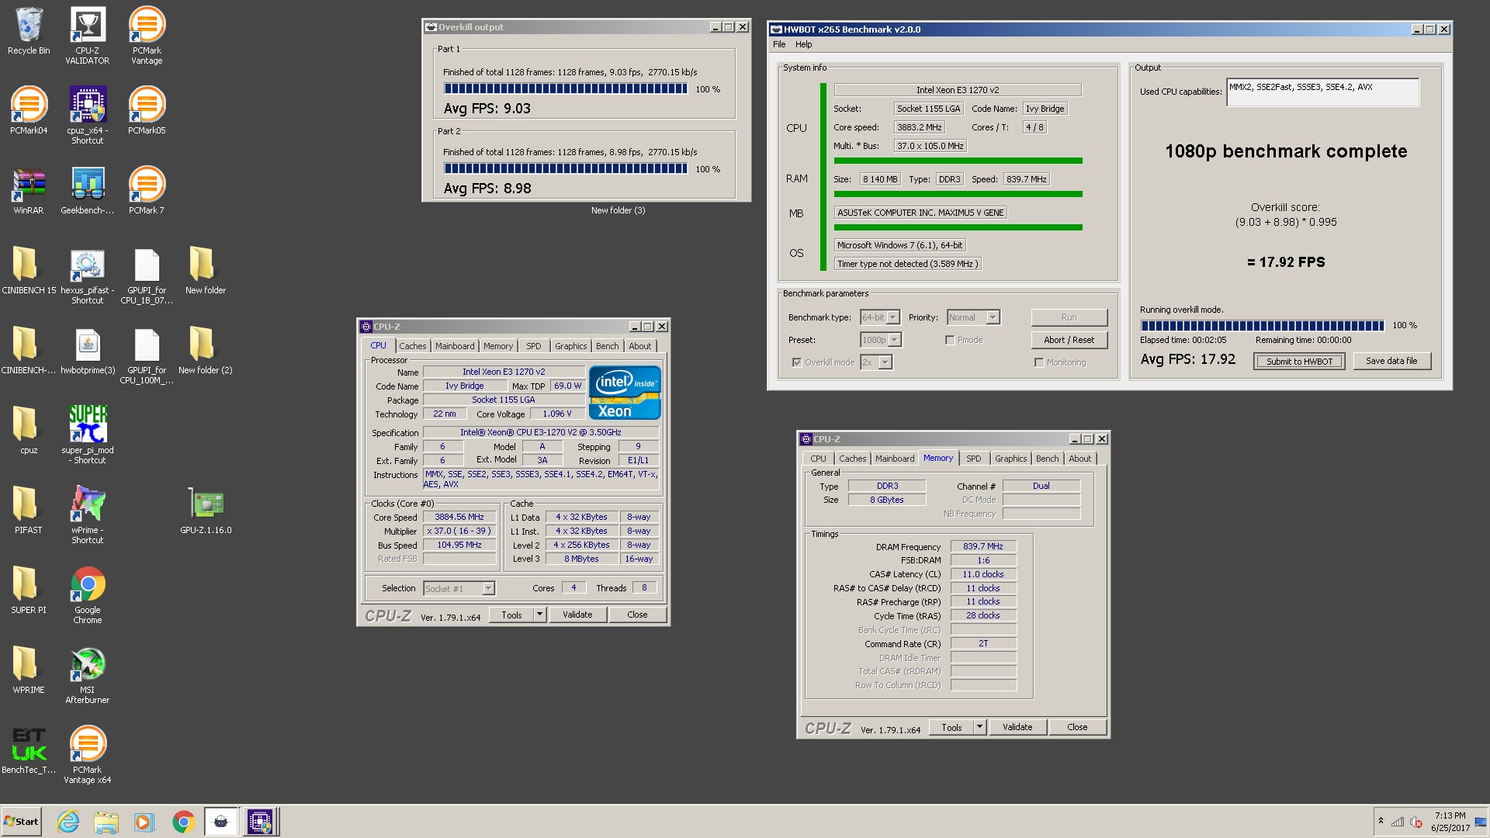This screenshot has height=838, width=1490.
Task: Switch to Mainboard tab in CPU-Z CPU window
Action: point(455,346)
